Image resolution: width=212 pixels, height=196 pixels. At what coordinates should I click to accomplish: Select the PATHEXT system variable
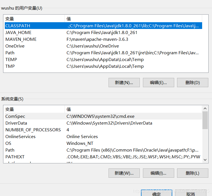pyautogui.click(x=103, y=157)
